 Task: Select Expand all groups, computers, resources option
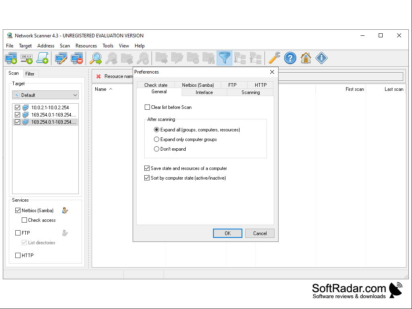coord(156,130)
